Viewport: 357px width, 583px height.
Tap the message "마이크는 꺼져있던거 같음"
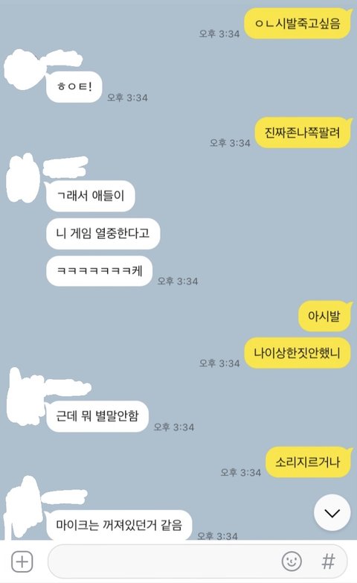coord(119,525)
